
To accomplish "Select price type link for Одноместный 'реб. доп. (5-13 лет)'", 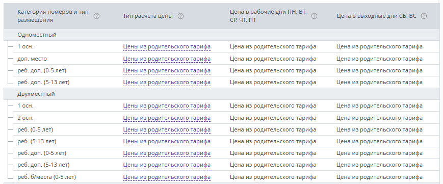I will coord(167,82).
